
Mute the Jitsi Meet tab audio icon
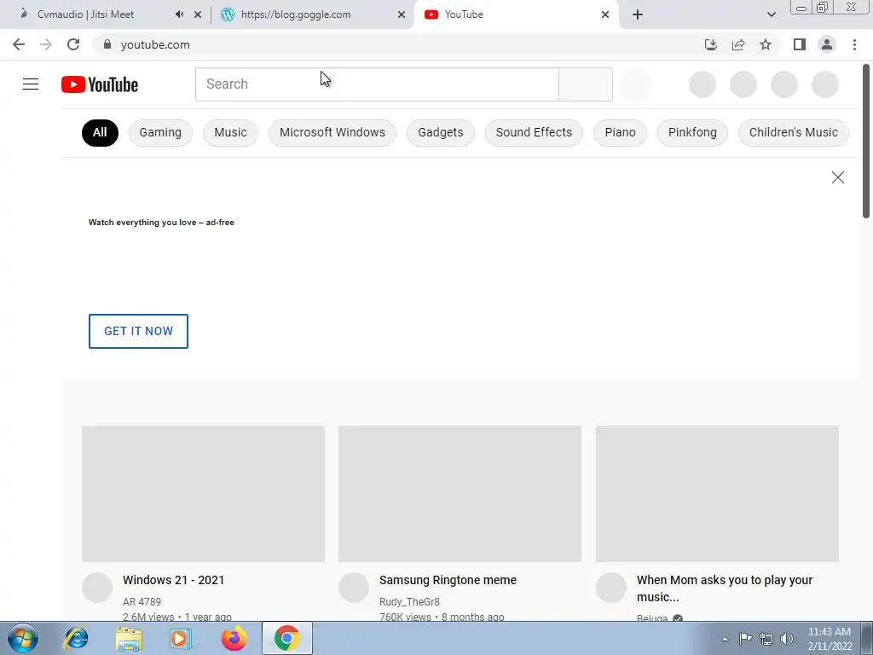coord(179,14)
